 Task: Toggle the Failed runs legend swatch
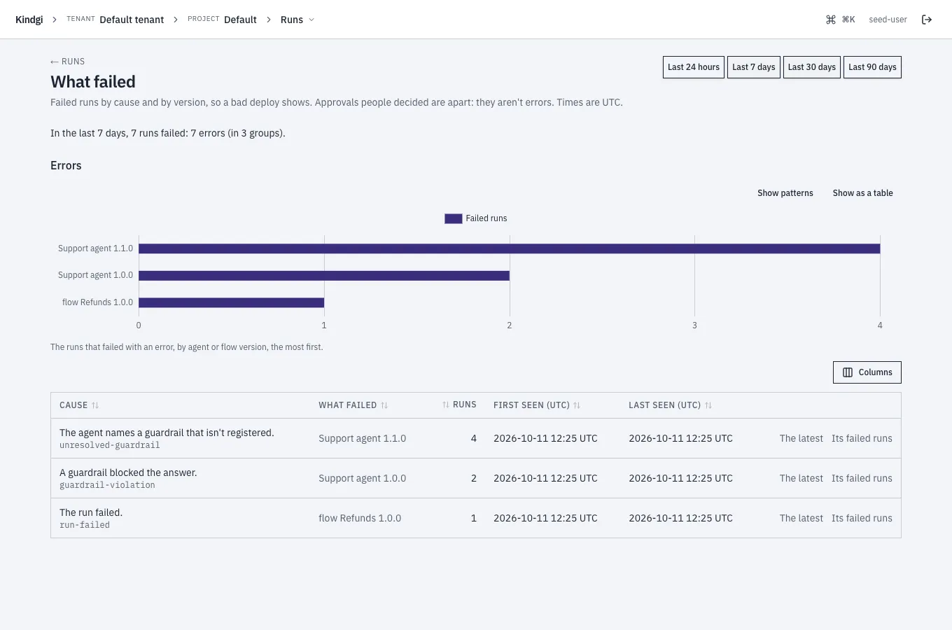click(454, 218)
